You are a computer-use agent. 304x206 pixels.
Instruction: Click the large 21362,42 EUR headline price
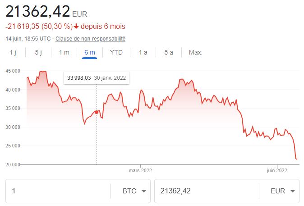[38, 10]
